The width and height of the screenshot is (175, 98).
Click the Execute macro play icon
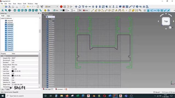point(71,7)
